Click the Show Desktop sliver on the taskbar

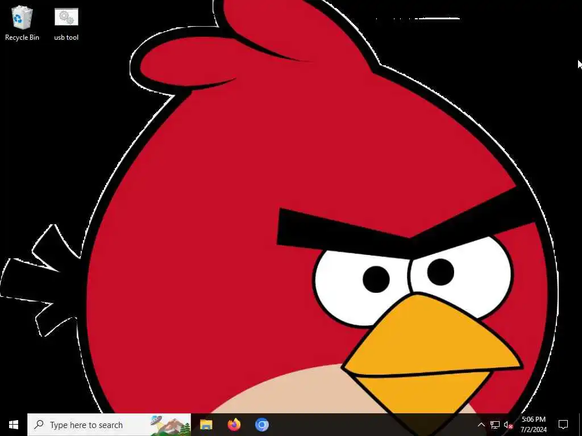pyautogui.click(x=580, y=425)
